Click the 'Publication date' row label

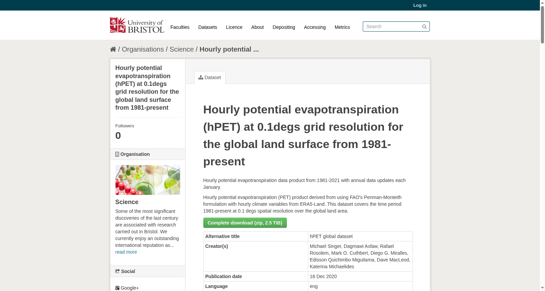[x=223, y=276]
